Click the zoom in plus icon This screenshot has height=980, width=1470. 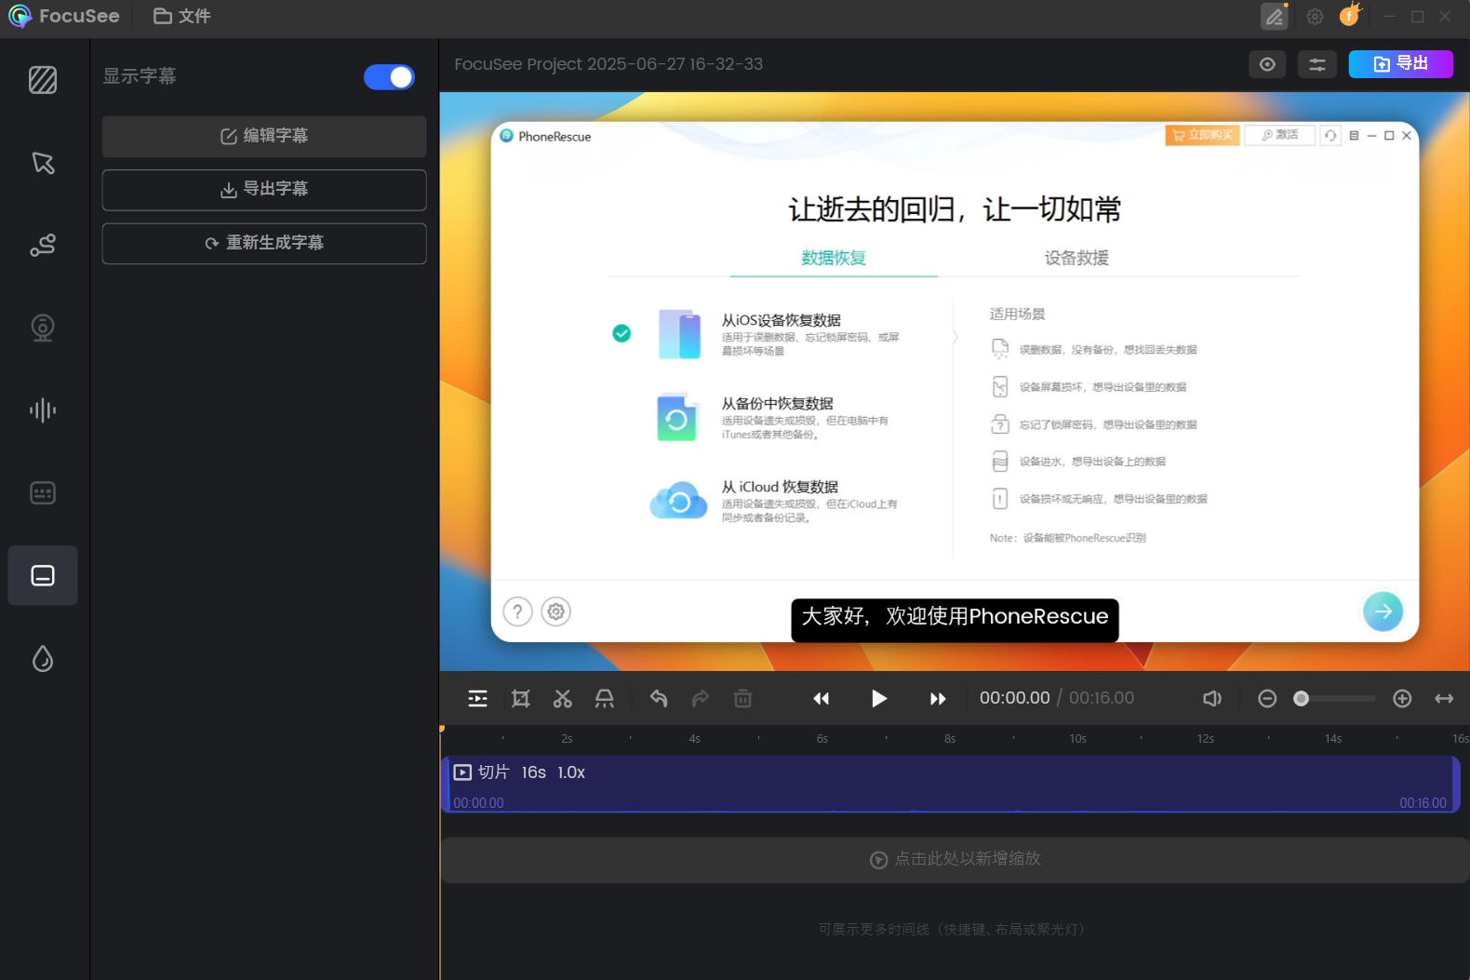[x=1402, y=698]
